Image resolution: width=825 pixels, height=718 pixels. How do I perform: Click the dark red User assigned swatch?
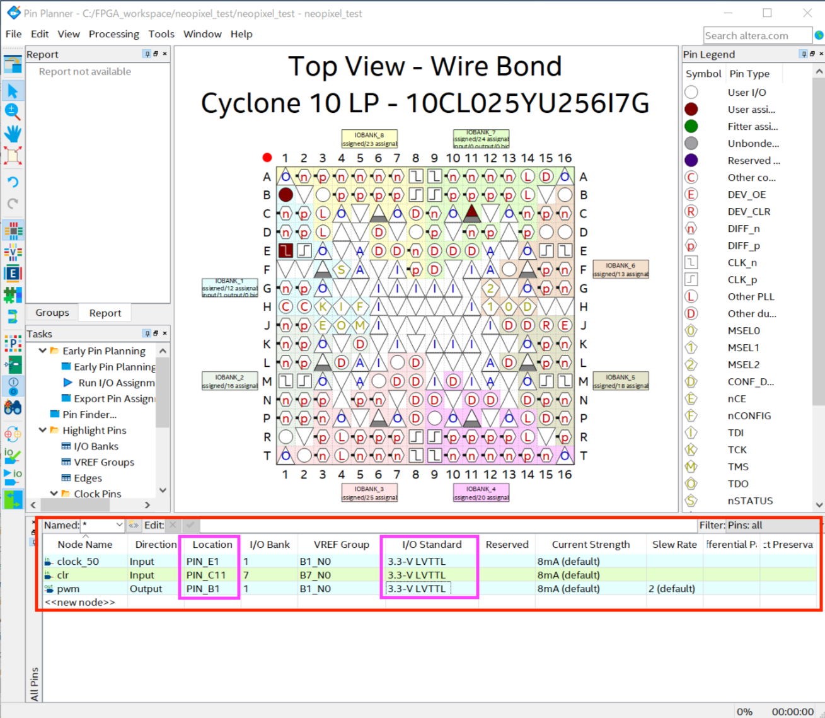point(691,109)
